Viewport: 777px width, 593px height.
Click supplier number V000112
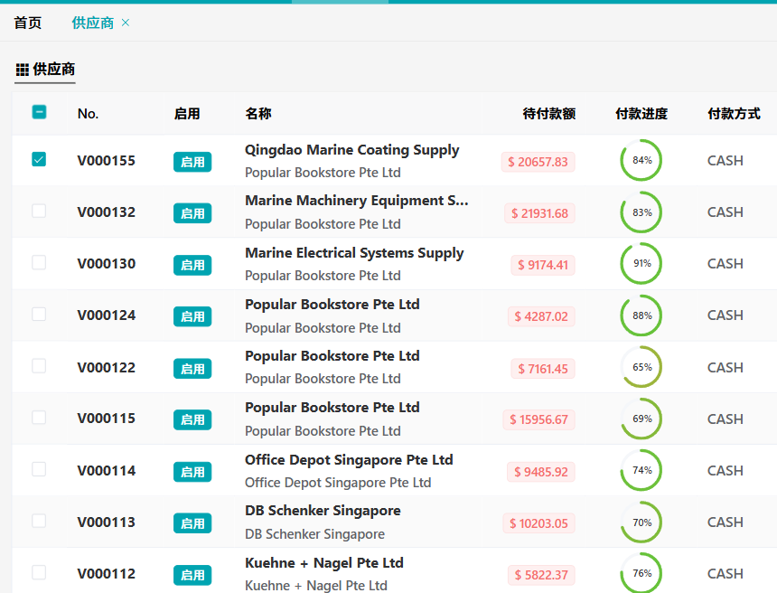[x=107, y=574]
